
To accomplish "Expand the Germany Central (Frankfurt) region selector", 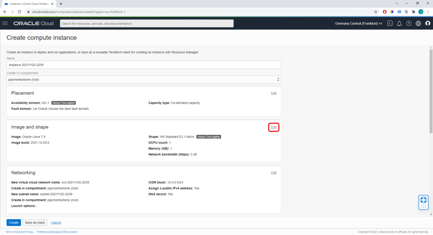I will (x=359, y=24).
